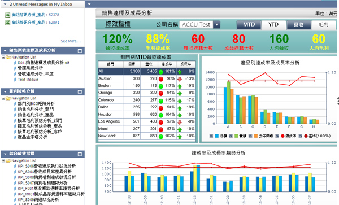Click the spreadsheet icon beside message 52378

pyautogui.click(x=7, y=15)
